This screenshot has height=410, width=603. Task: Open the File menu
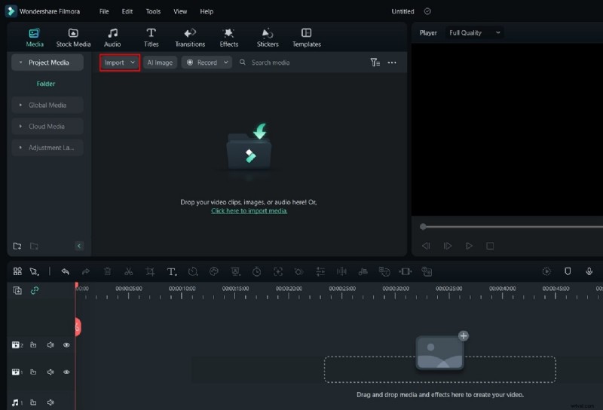[104, 11]
